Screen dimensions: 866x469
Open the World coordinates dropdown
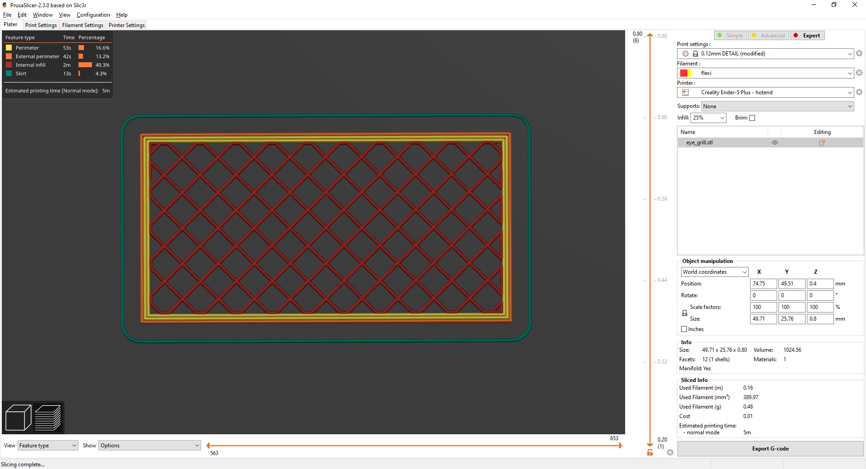714,272
